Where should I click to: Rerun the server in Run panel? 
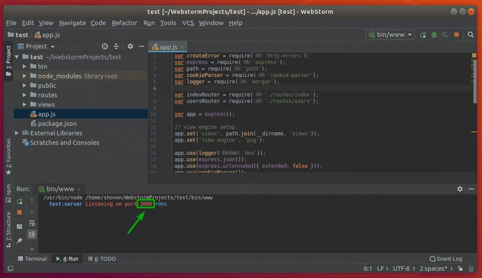[x=19, y=201]
